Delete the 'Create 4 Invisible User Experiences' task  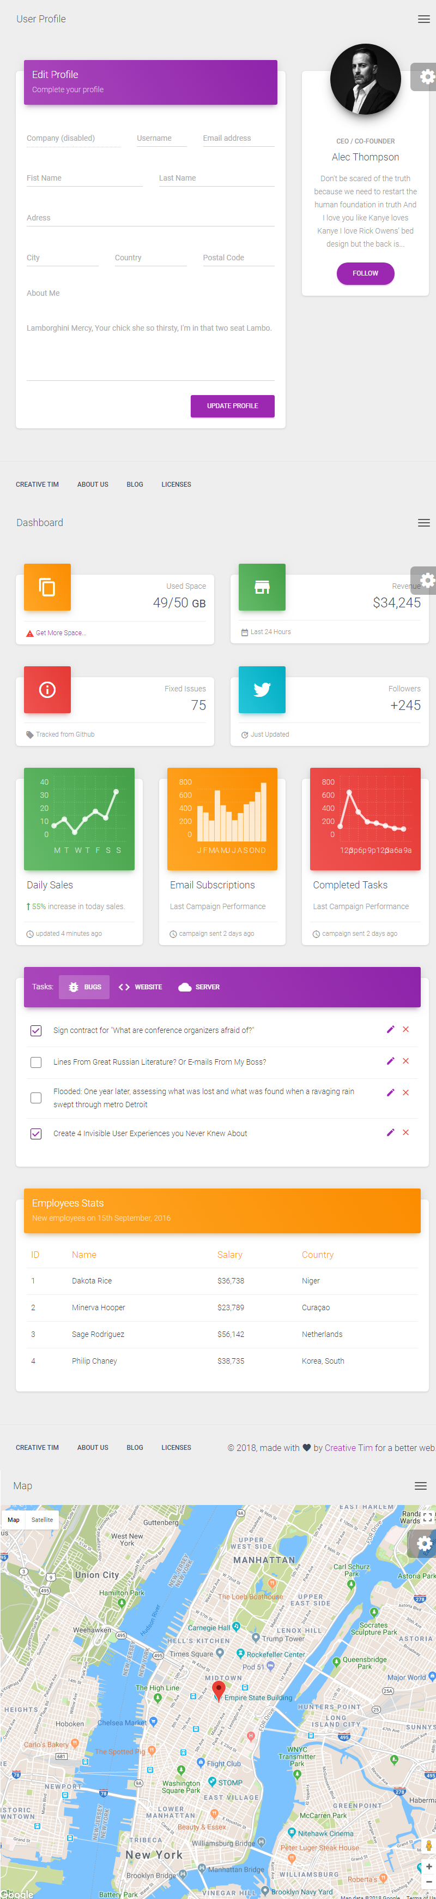pos(406,1132)
